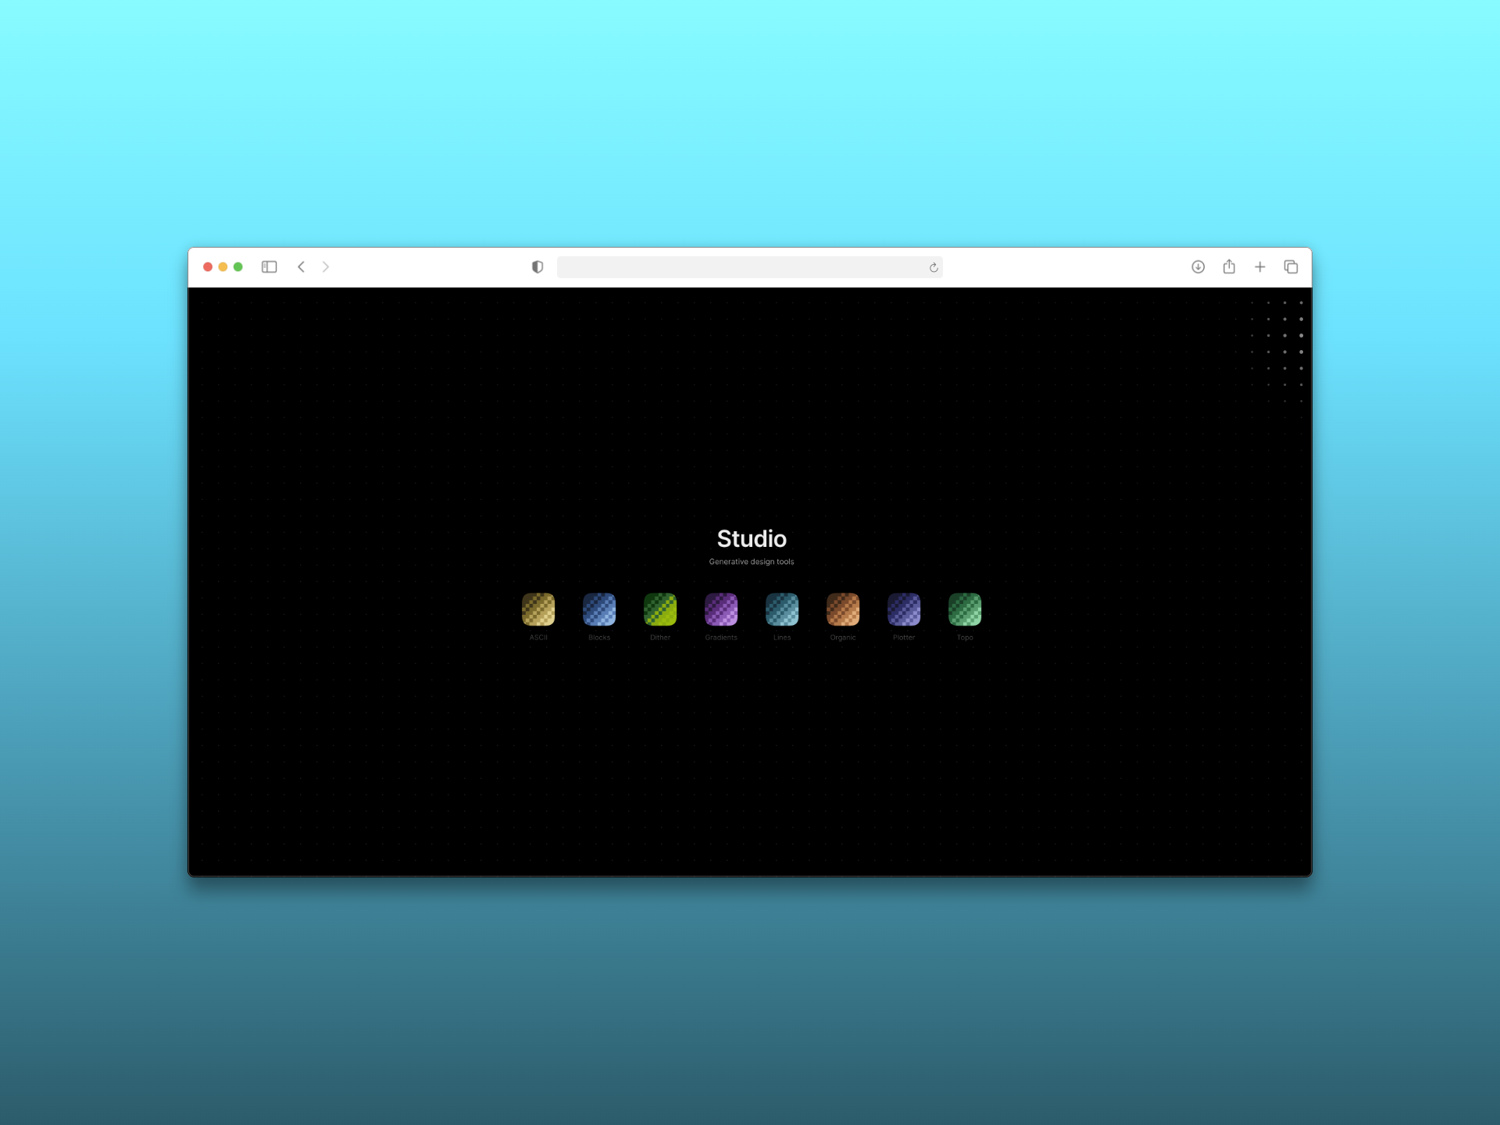Open the ASCII tool icon
Image resolution: width=1500 pixels, height=1125 pixels.
point(538,609)
